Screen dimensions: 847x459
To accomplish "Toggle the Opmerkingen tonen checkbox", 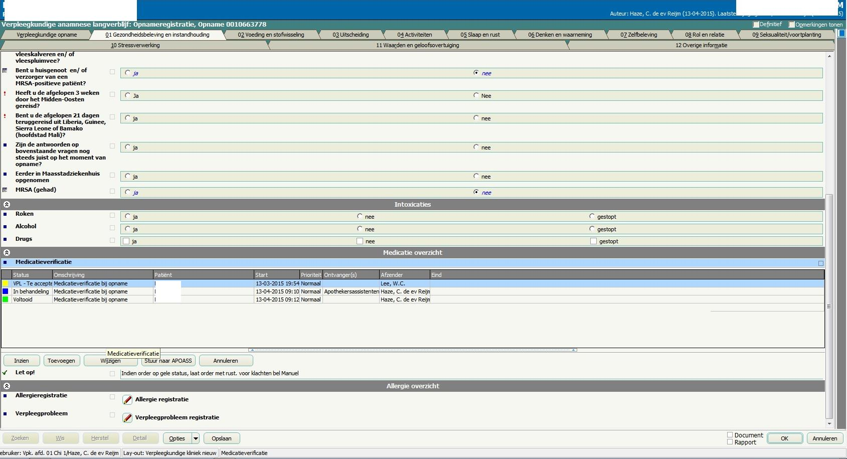I will click(x=791, y=25).
